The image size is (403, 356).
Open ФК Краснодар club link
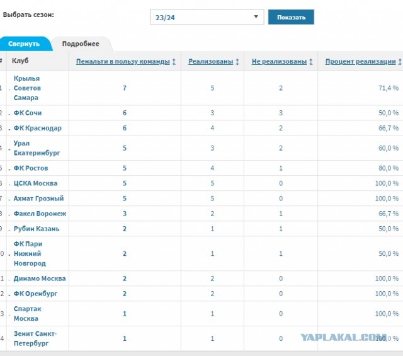(38, 128)
